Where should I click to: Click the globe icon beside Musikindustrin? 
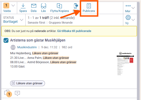pos(13,47)
